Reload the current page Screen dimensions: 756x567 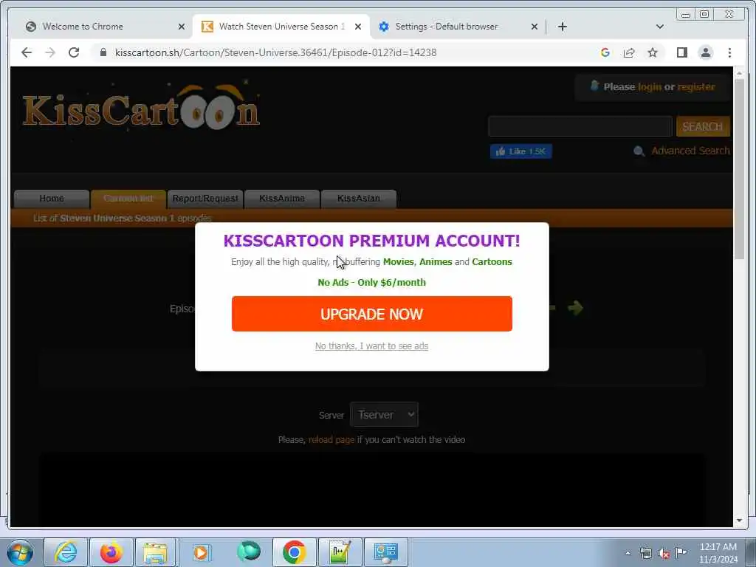74,52
